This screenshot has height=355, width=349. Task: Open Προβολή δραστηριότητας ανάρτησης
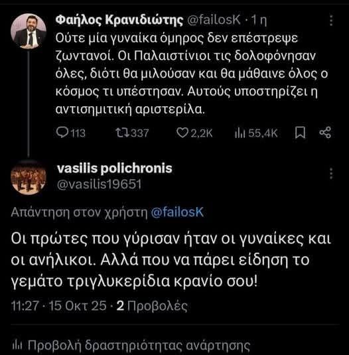(131, 346)
